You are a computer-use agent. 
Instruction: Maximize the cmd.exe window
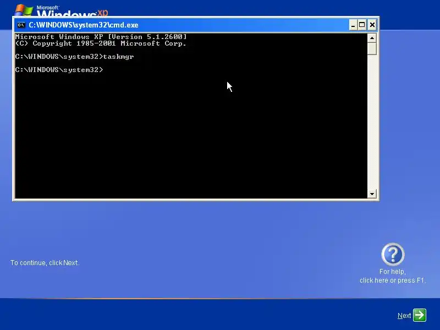362,25
